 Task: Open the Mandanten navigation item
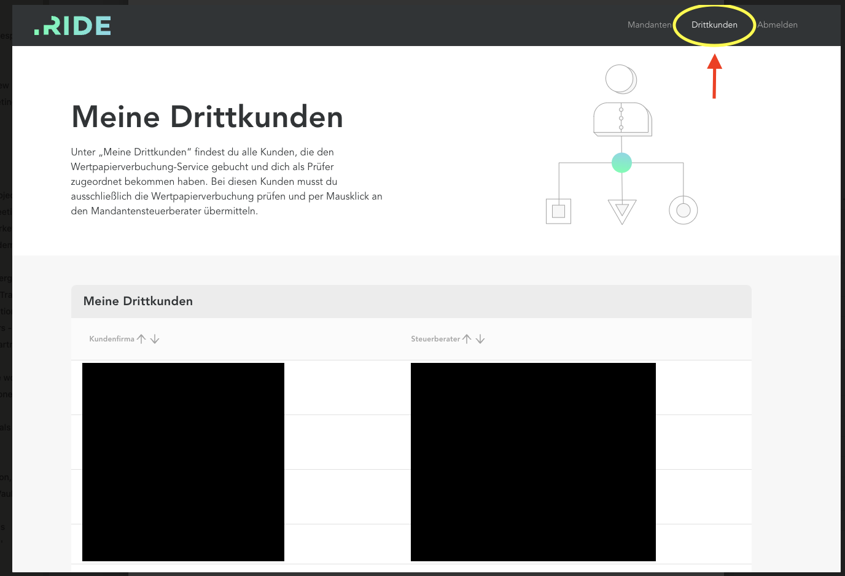point(649,25)
